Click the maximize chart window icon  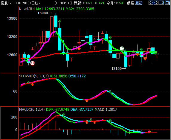[x=167, y=3]
